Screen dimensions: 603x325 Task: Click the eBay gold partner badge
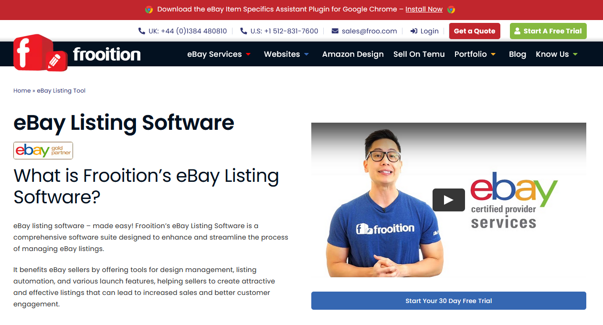click(43, 150)
